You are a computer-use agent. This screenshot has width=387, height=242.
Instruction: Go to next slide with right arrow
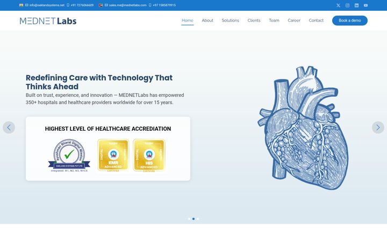point(378,127)
